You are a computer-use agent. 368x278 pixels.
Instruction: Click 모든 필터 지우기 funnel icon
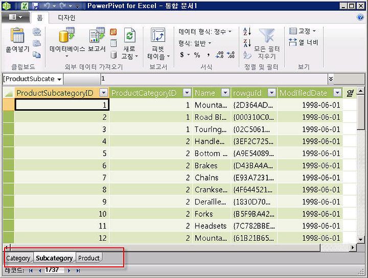pos(267,35)
